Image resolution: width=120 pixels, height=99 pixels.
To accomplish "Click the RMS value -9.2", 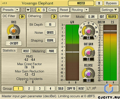I will [x=26, y=60].
